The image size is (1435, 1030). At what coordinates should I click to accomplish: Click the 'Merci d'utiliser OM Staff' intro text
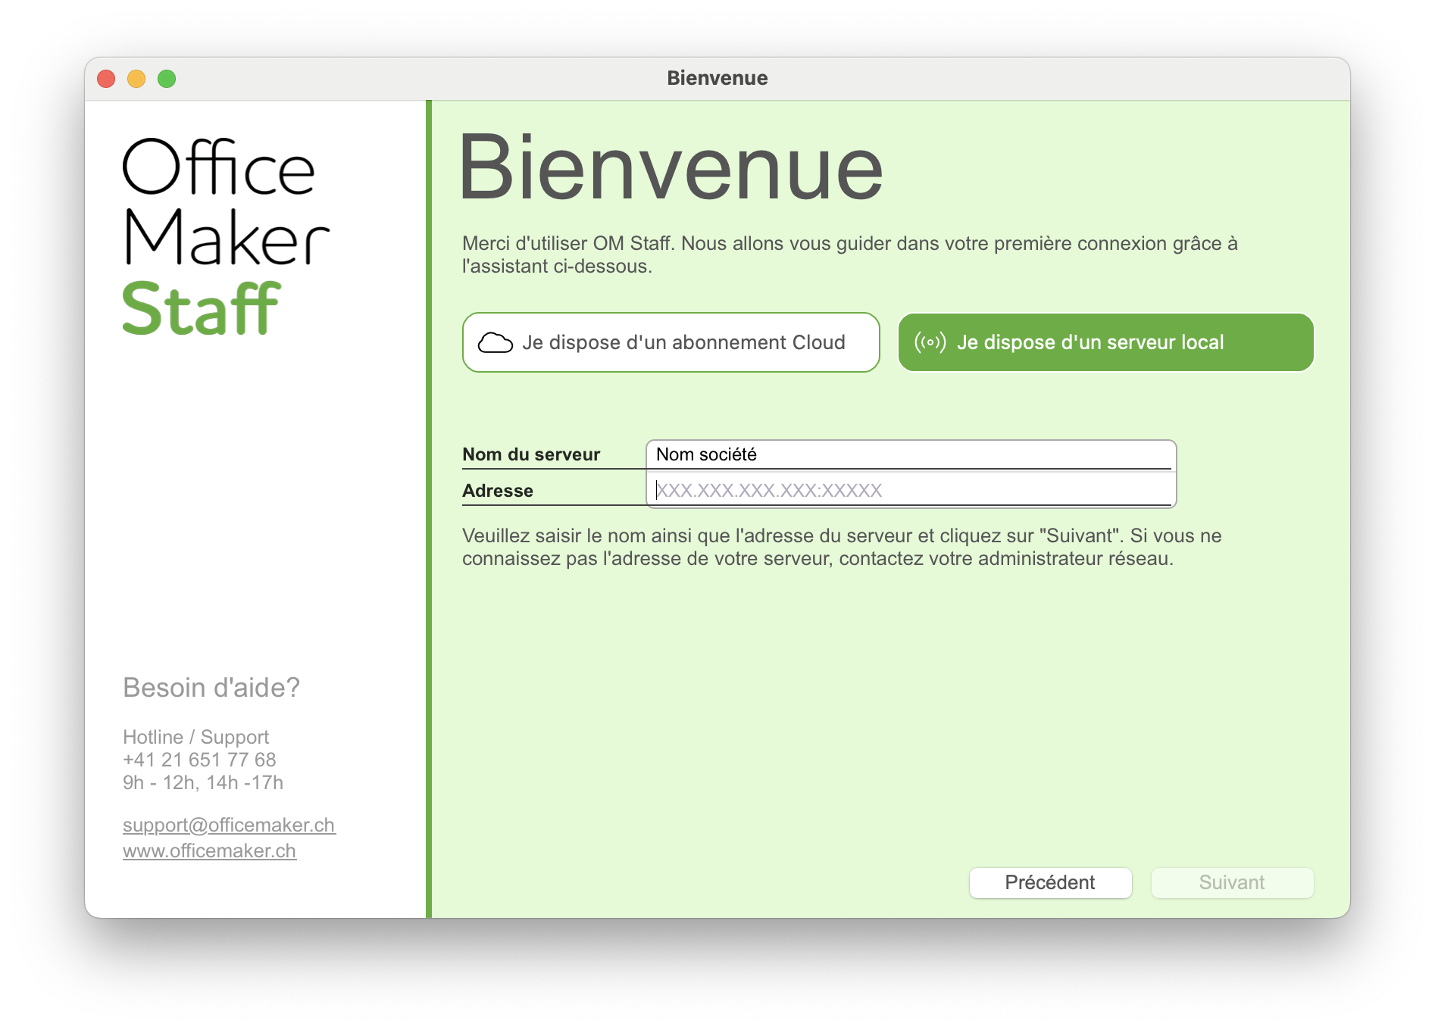click(849, 254)
